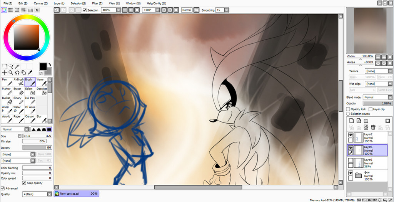
Task: Open the rotation angle dropdown
Action: 157,10
